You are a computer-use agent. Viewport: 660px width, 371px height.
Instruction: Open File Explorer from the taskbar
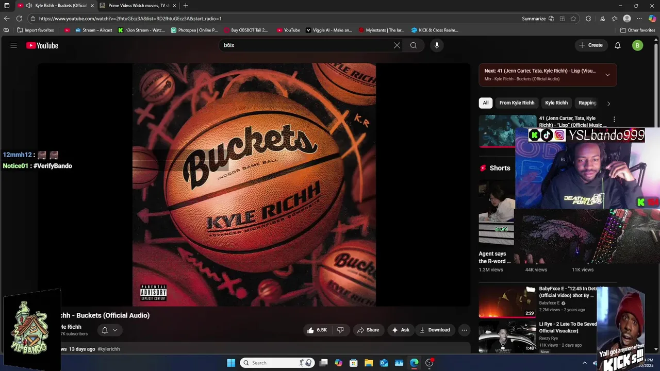369,363
